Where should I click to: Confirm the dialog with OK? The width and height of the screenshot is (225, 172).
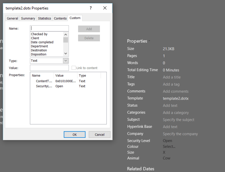pyautogui.click(x=75, y=134)
